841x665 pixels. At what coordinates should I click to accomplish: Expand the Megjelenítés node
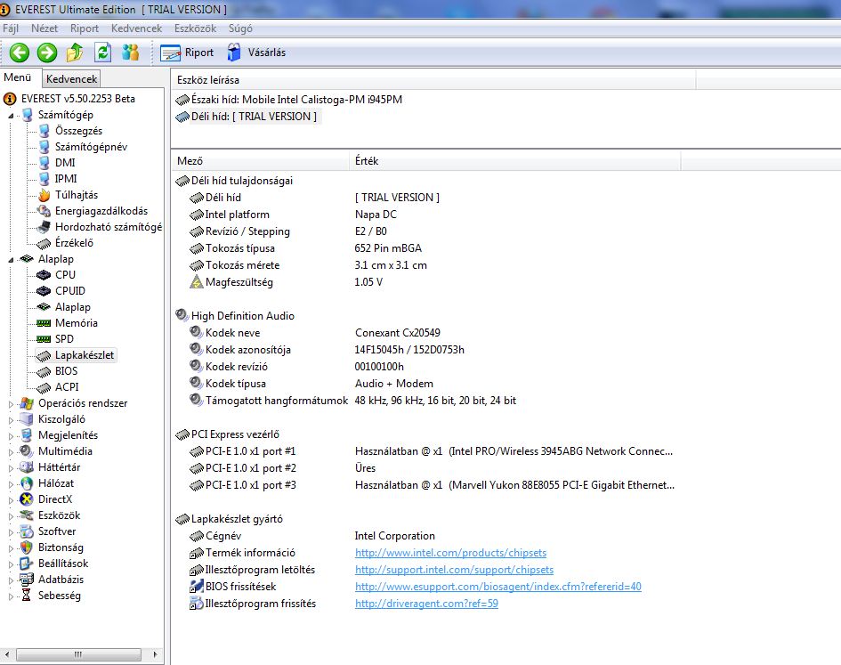[x=11, y=436]
